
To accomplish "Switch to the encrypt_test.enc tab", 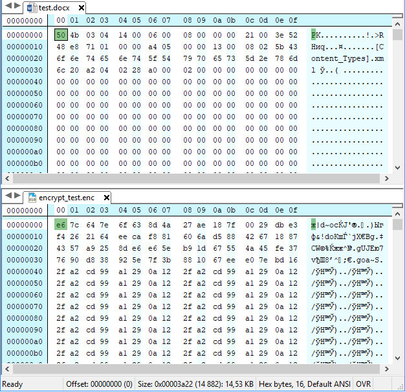I will coord(66,197).
